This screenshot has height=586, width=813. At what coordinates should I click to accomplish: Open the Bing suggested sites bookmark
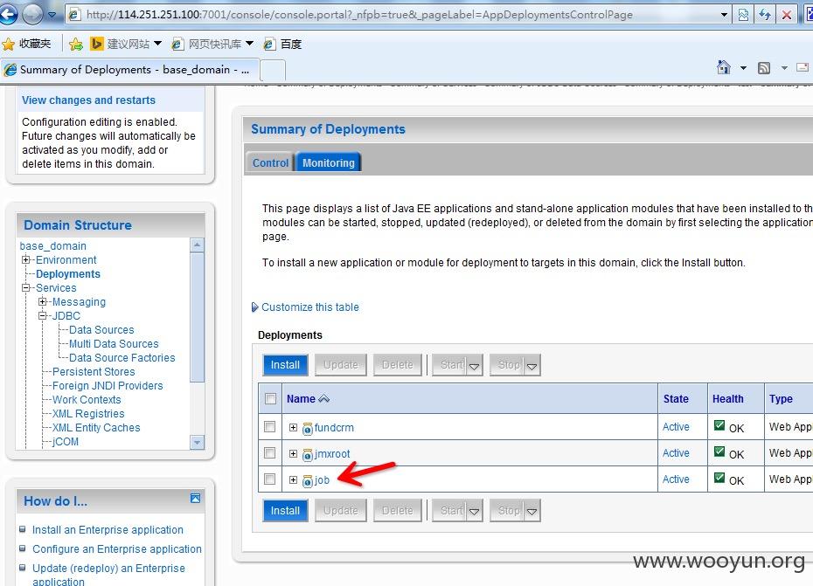pyautogui.click(x=120, y=44)
